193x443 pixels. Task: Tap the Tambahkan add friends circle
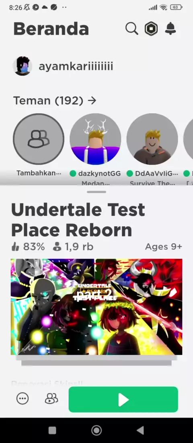click(x=38, y=139)
